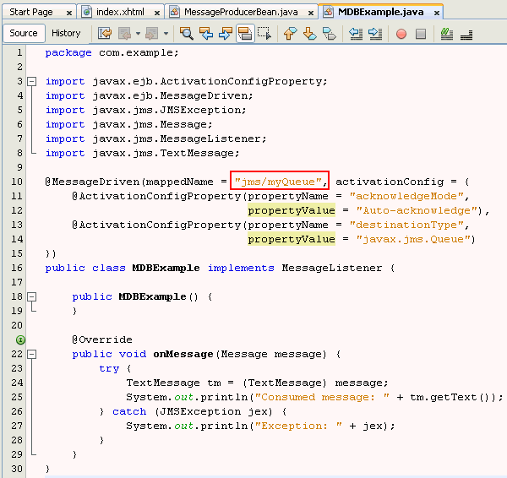The width and height of the screenshot is (507, 478).
Task: Switch to the MessageProducerBean.java tab
Action: [x=241, y=12]
